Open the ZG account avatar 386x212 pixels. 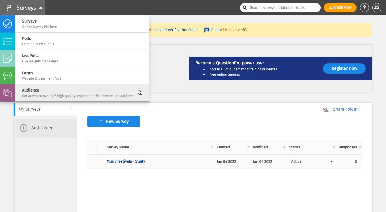click(377, 7)
